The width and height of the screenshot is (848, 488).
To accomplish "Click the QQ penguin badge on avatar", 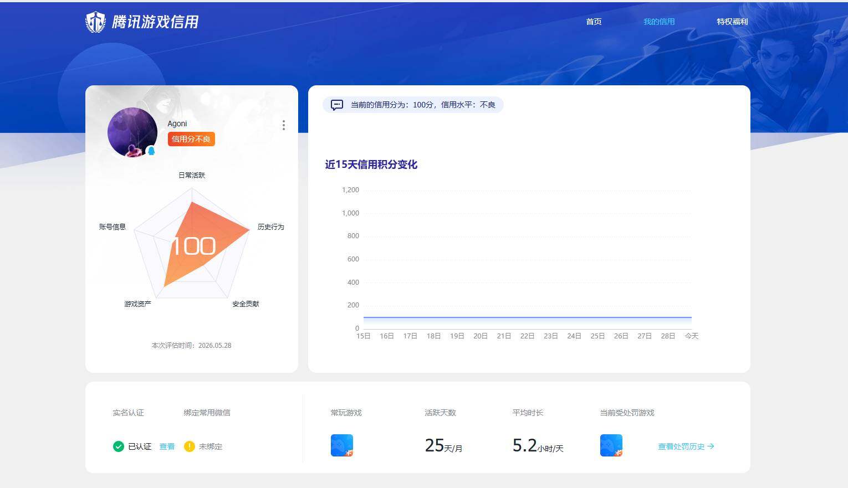I will 151,151.
